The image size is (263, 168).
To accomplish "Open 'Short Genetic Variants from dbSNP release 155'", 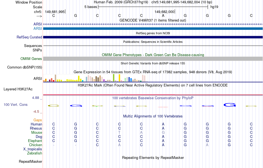I will click(x=153, y=63).
